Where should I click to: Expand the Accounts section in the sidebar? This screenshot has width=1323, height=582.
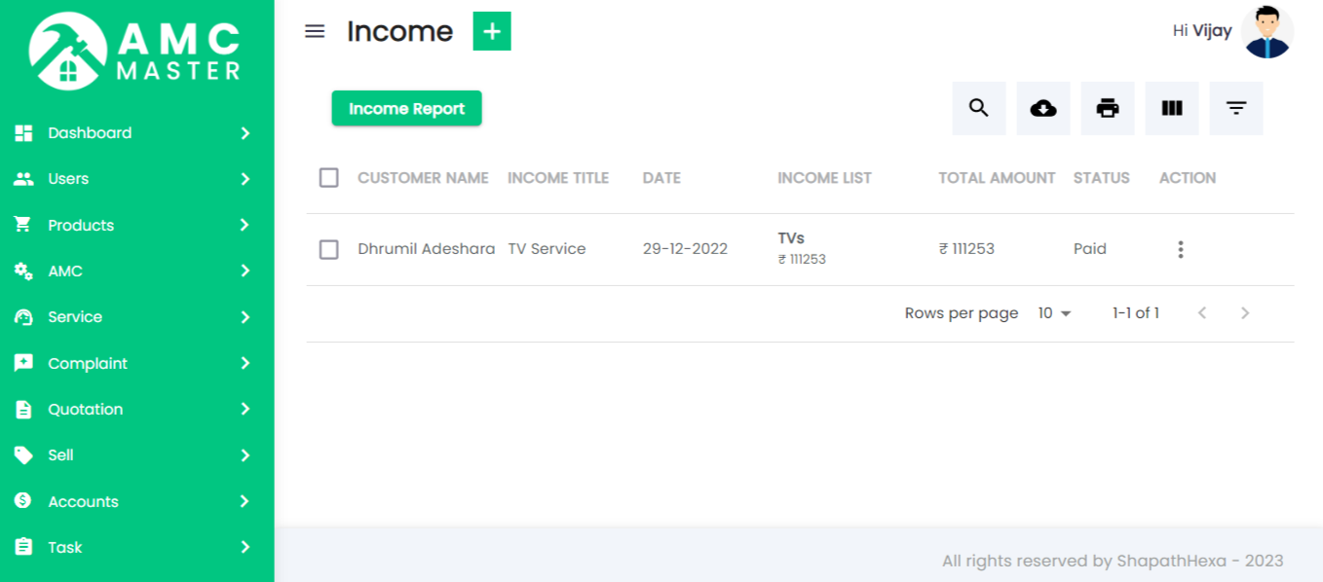coord(83,501)
